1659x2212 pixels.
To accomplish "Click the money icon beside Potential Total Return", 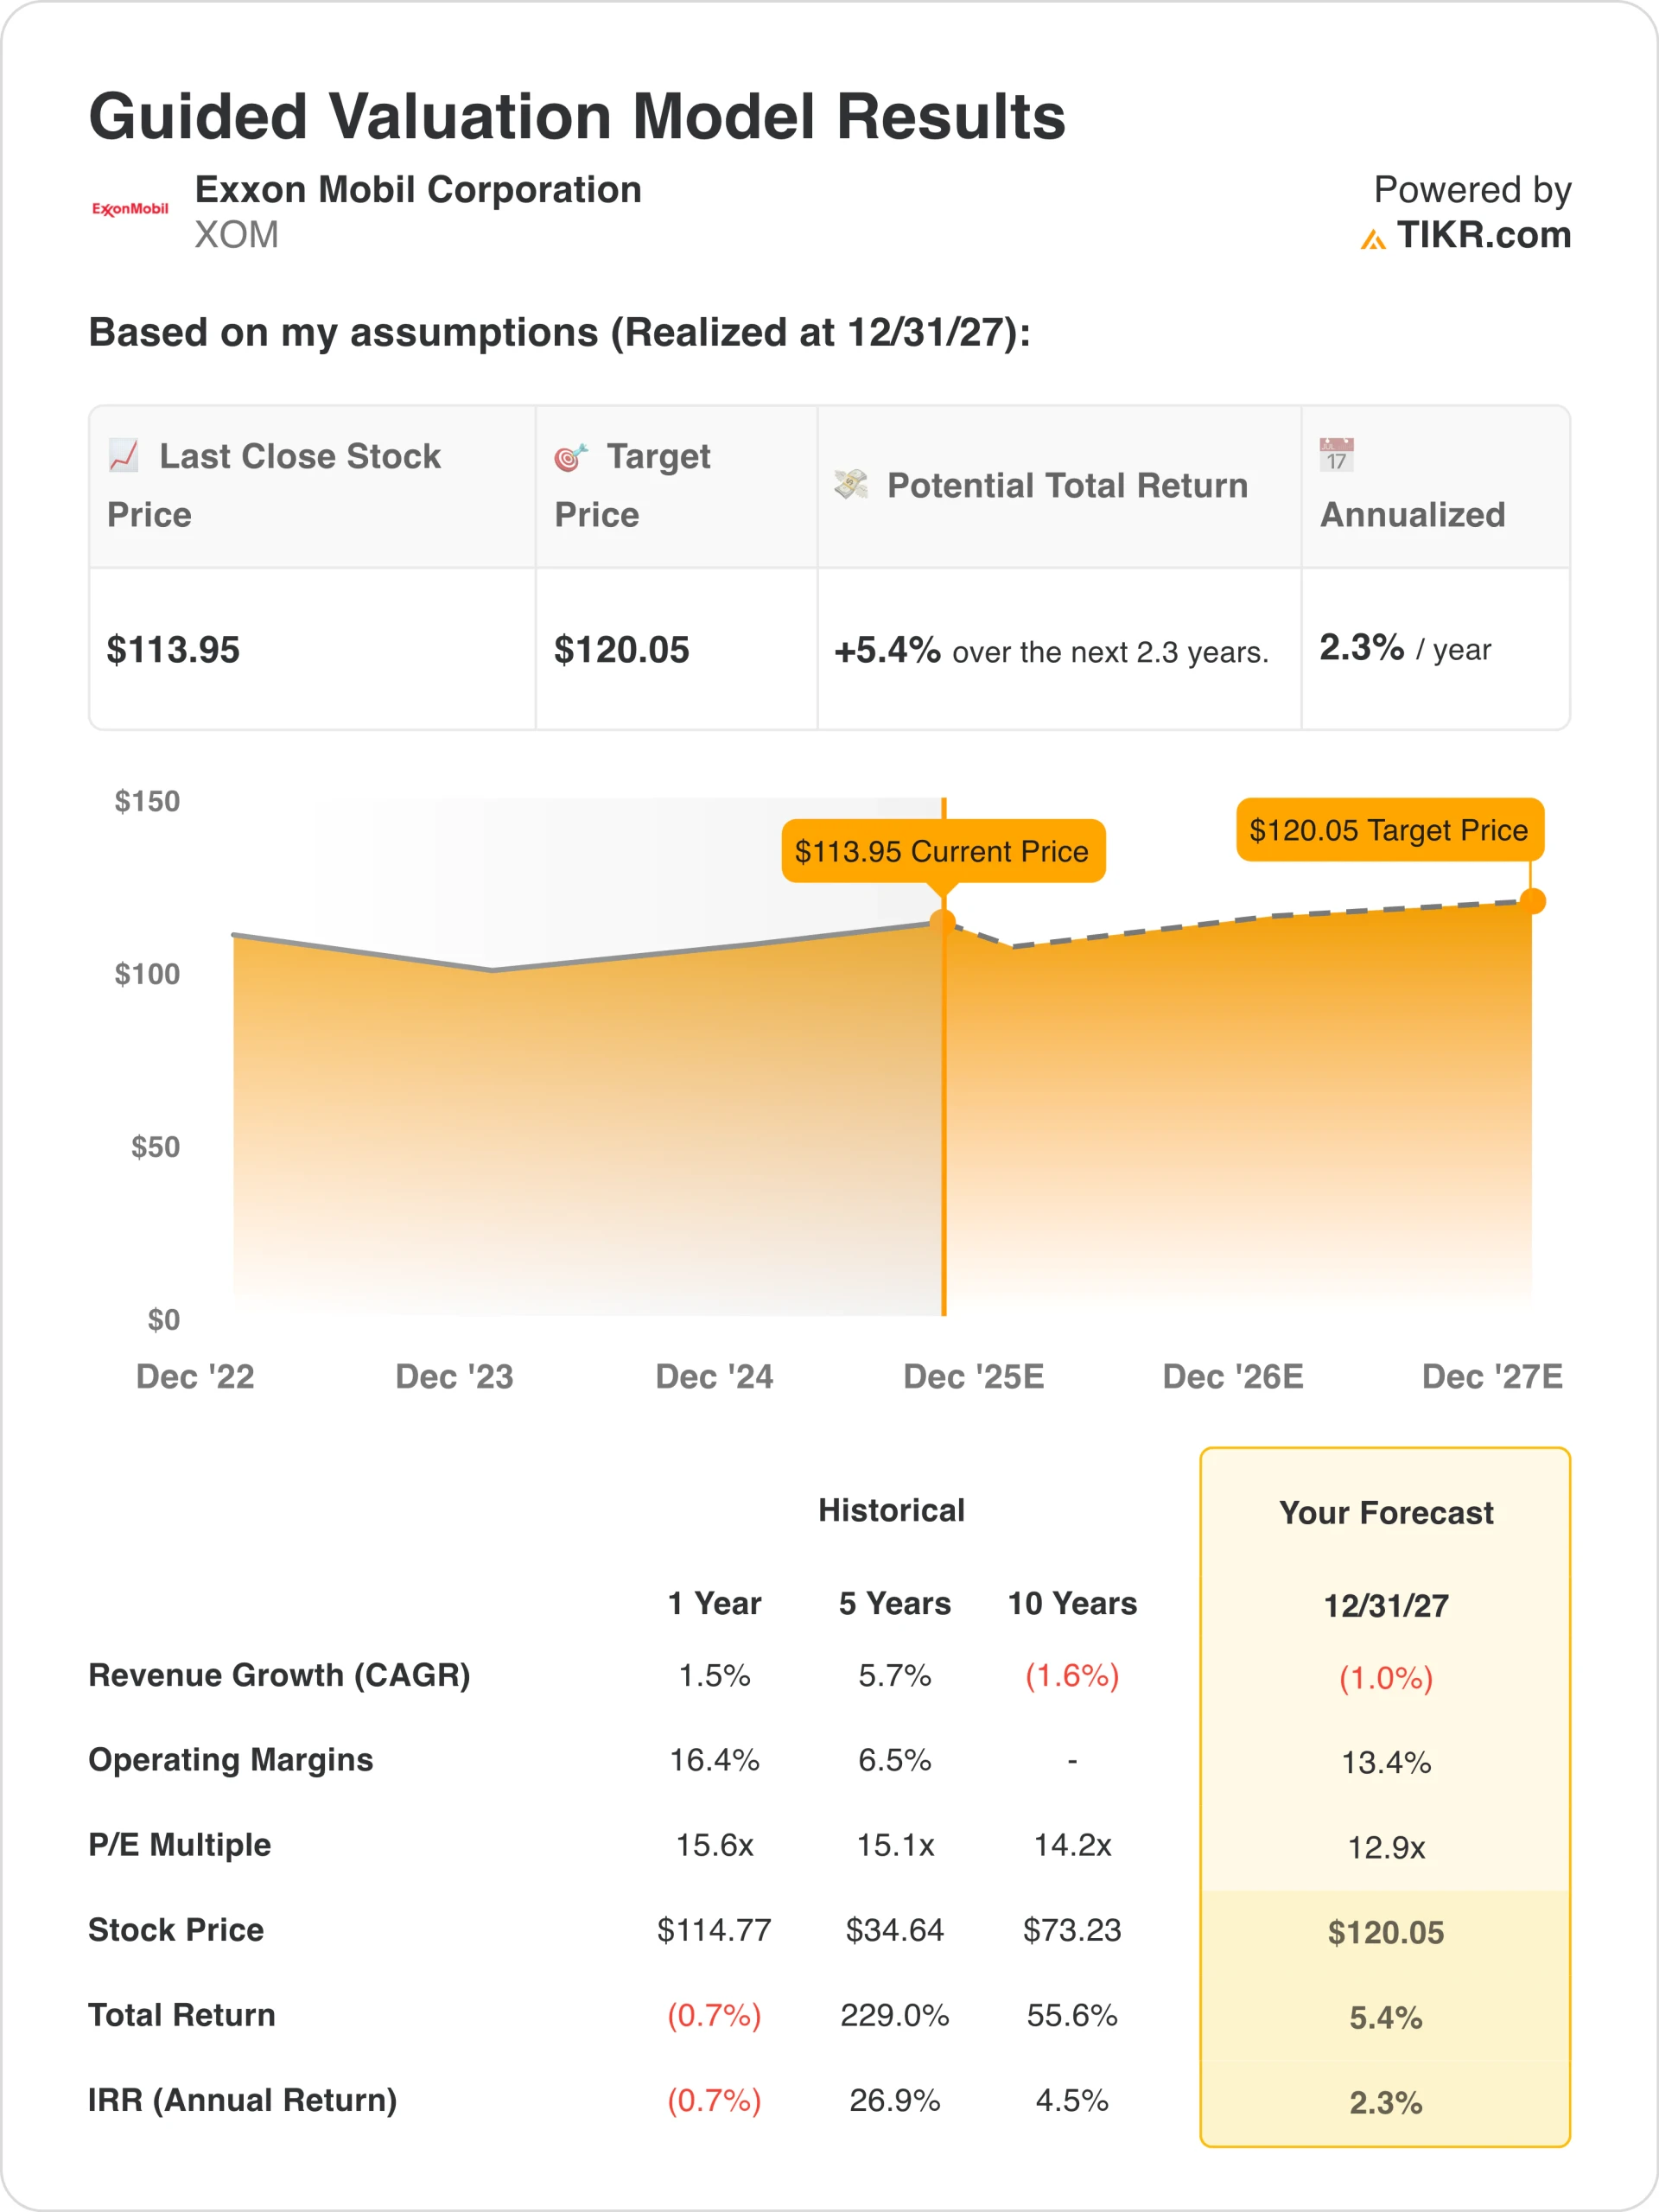I will 851,485.
